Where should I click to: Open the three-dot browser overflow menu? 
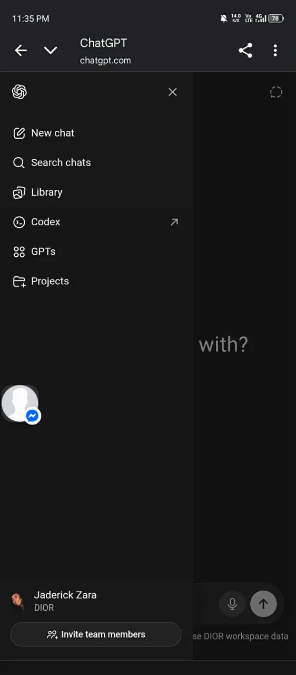tap(275, 51)
